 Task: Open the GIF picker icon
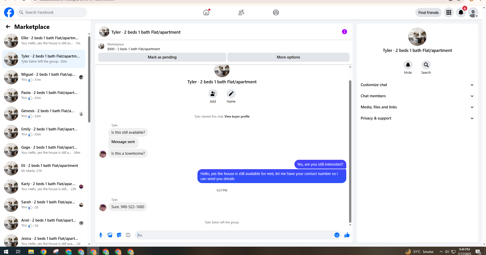click(128, 235)
